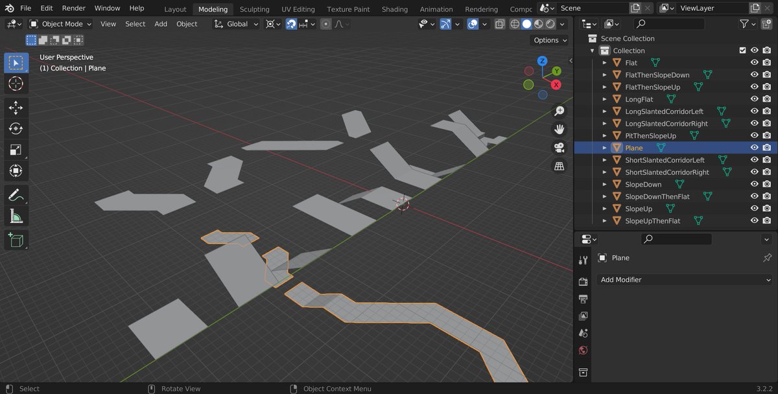Click the Z axis gizmo
This screenshot has width=778, height=394.
[543, 62]
